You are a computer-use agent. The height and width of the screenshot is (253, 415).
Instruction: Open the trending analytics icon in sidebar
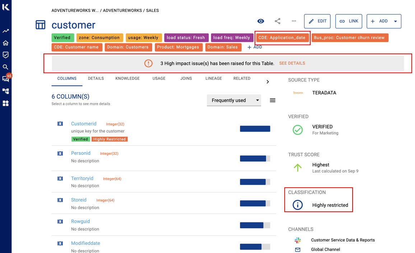click(x=5, y=31)
